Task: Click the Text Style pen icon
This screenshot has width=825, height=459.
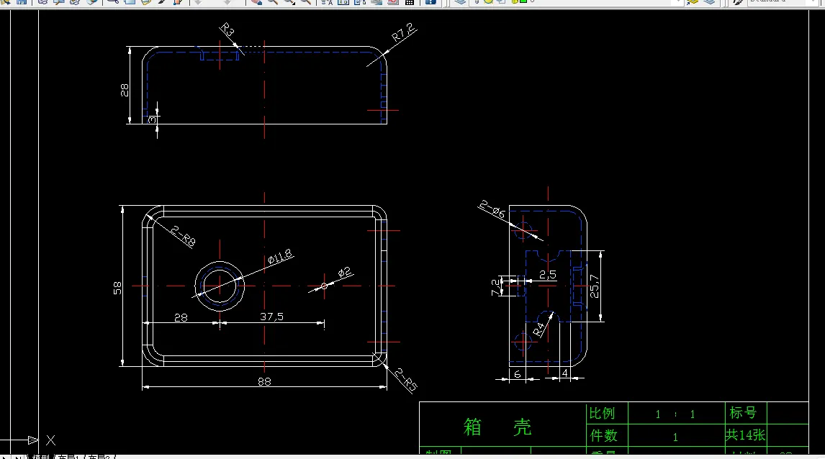Action: pyautogui.click(x=738, y=2)
